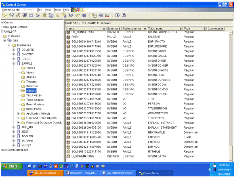Expand the VNNET database
Viewport: 235px width, 178px height.
click(14, 145)
